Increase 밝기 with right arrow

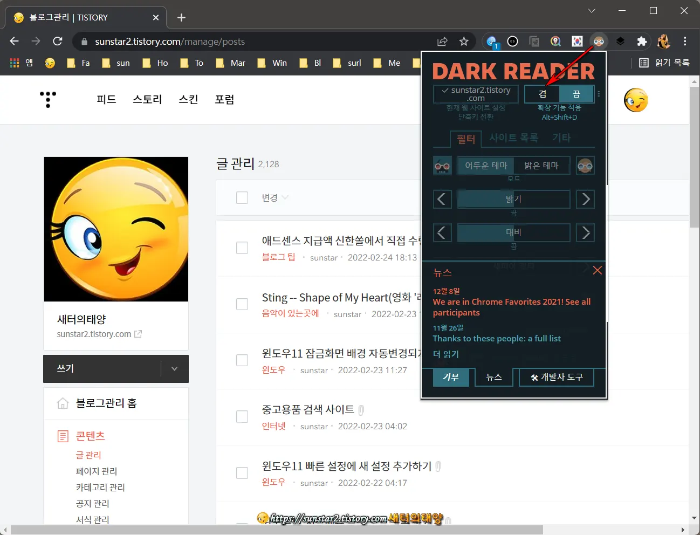[x=585, y=200]
